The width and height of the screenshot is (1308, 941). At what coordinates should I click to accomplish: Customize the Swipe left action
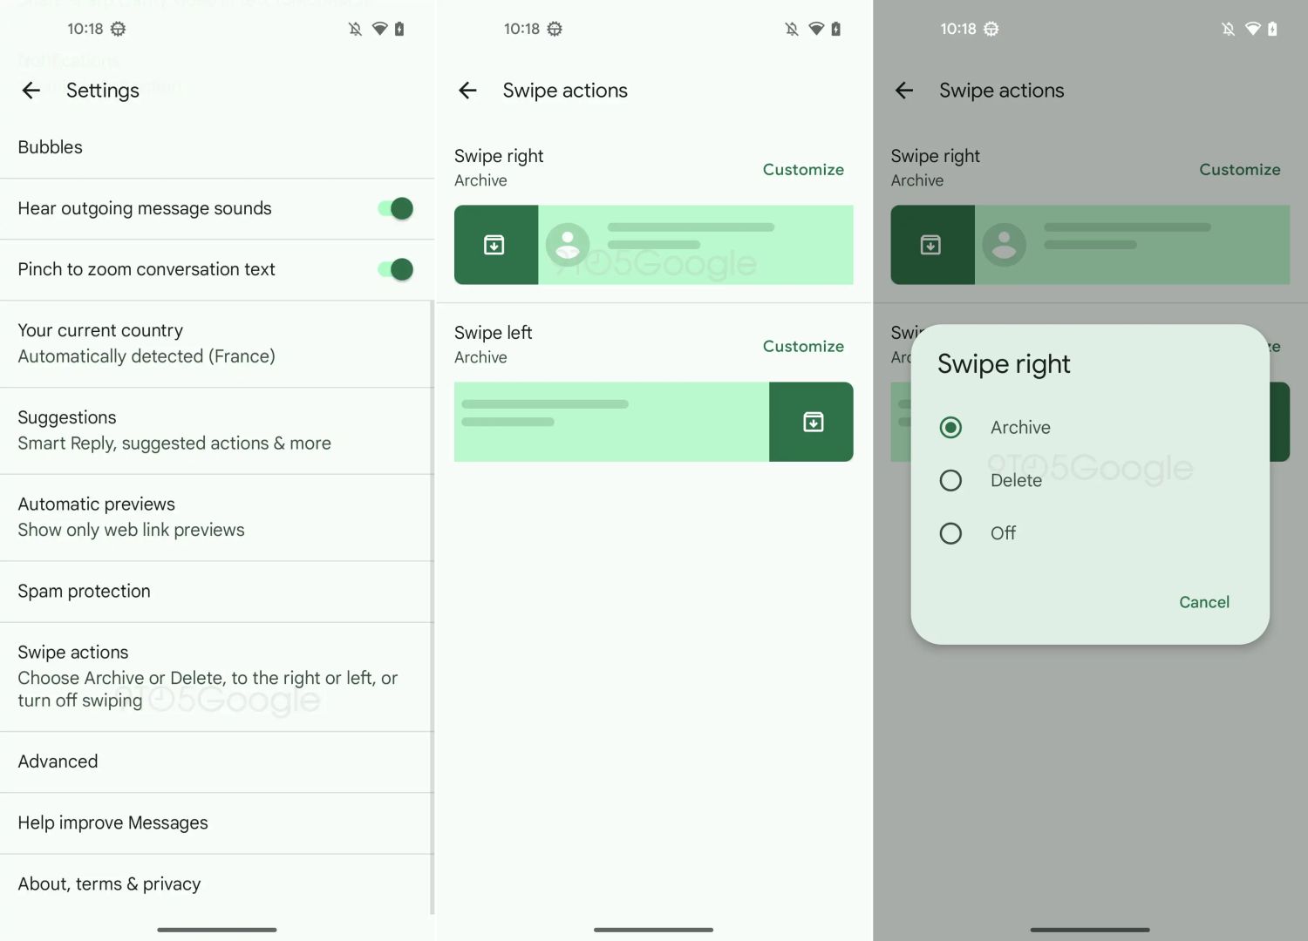(803, 347)
